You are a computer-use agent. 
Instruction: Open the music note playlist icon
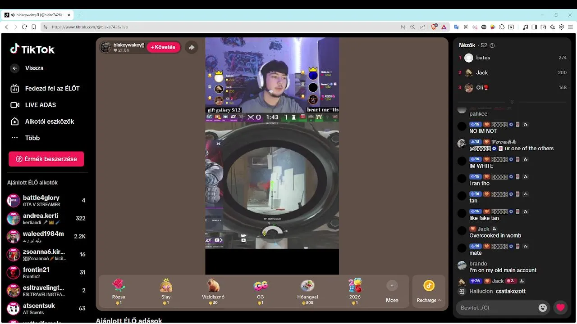(x=525, y=27)
